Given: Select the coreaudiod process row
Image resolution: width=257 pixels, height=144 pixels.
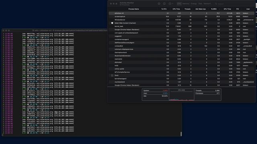Looking at the screenshot, I should coord(182,46).
